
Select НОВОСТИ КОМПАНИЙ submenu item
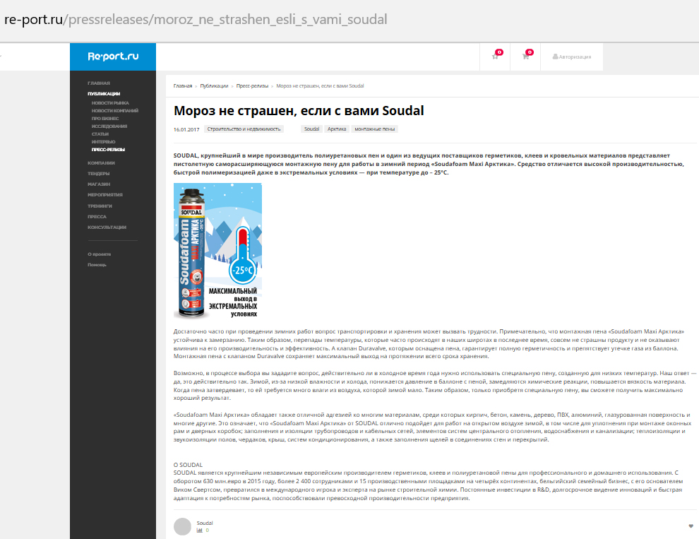[x=115, y=111]
